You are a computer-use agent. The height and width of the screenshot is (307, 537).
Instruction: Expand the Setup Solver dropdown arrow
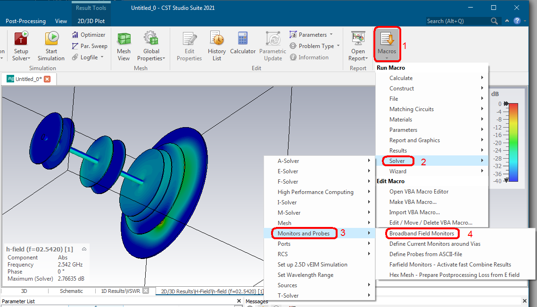[x=29, y=58]
